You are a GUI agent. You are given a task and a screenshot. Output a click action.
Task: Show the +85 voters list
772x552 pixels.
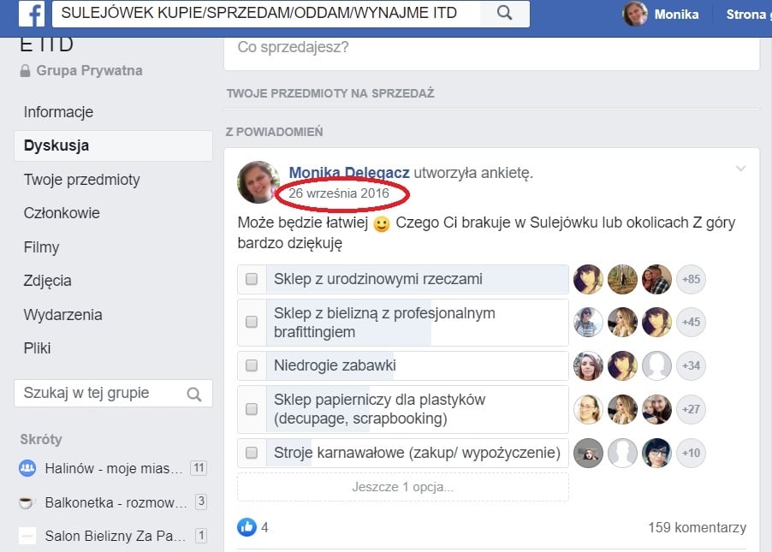tap(691, 279)
